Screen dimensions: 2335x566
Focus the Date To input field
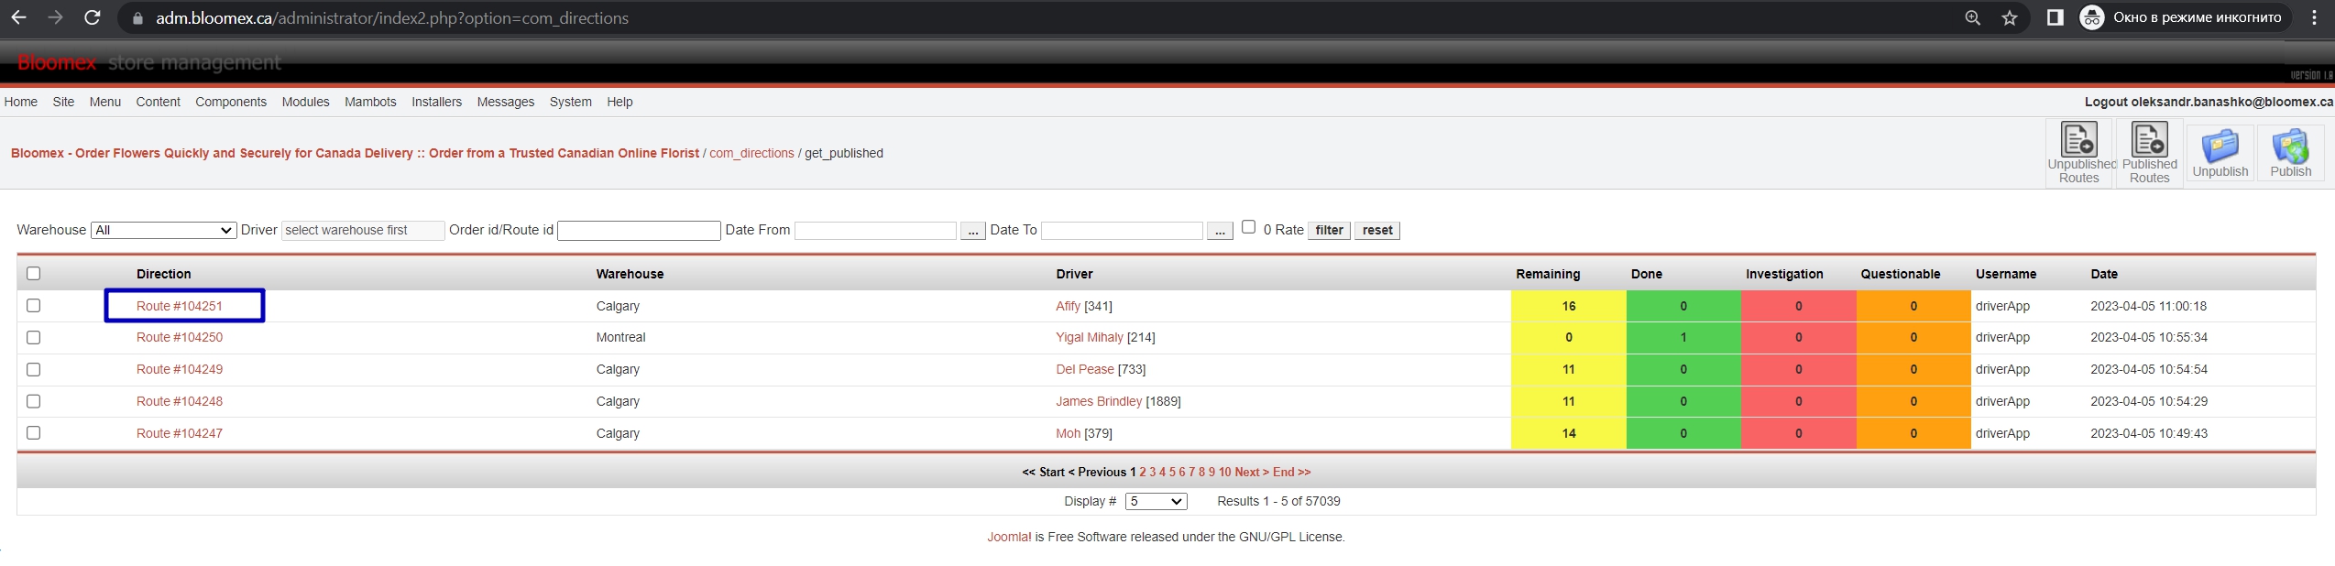pos(1122,230)
